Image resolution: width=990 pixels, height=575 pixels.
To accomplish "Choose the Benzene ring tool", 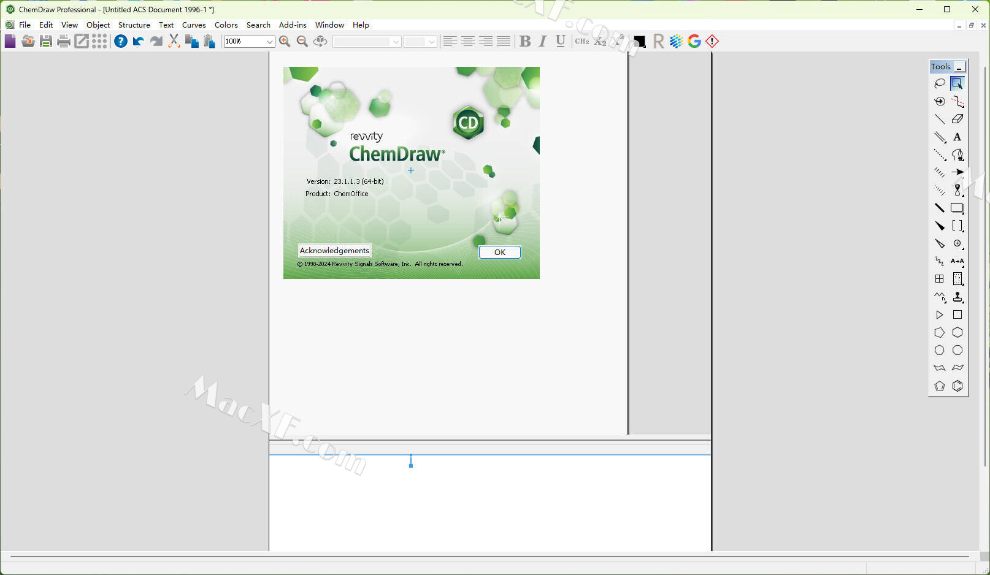I will (x=957, y=386).
